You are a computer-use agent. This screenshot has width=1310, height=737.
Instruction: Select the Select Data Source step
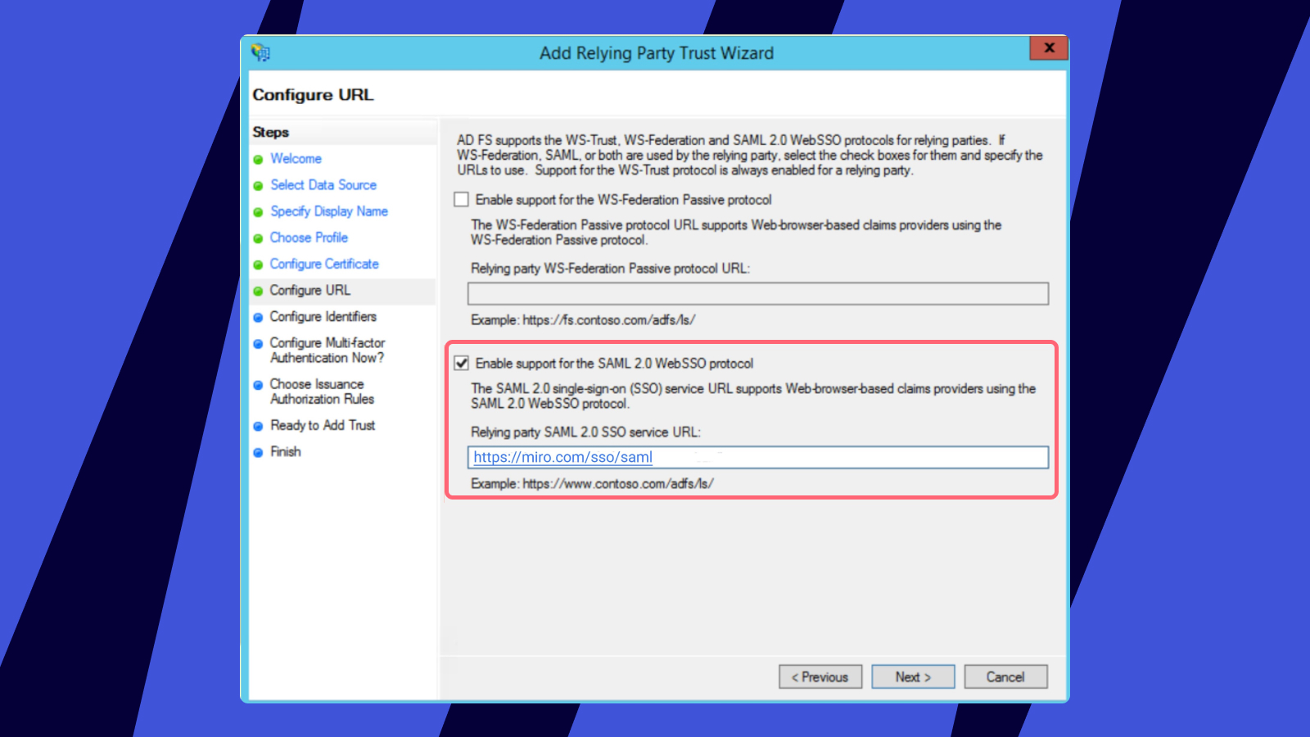323,185
